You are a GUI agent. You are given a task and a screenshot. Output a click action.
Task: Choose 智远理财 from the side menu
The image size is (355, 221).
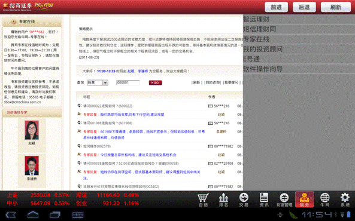coord(299,20)
